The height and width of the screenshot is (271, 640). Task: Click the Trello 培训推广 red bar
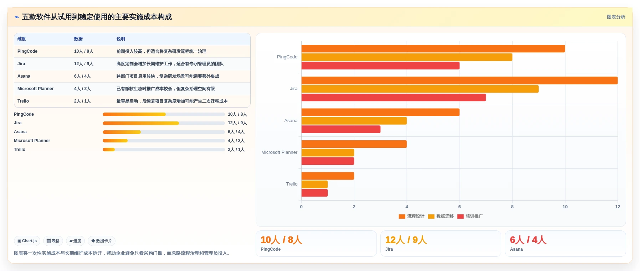click(x=314, y=193)
